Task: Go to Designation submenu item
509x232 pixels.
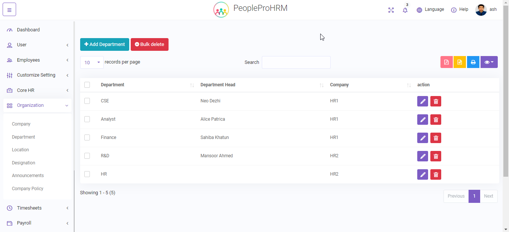Action: coord(24,163)
